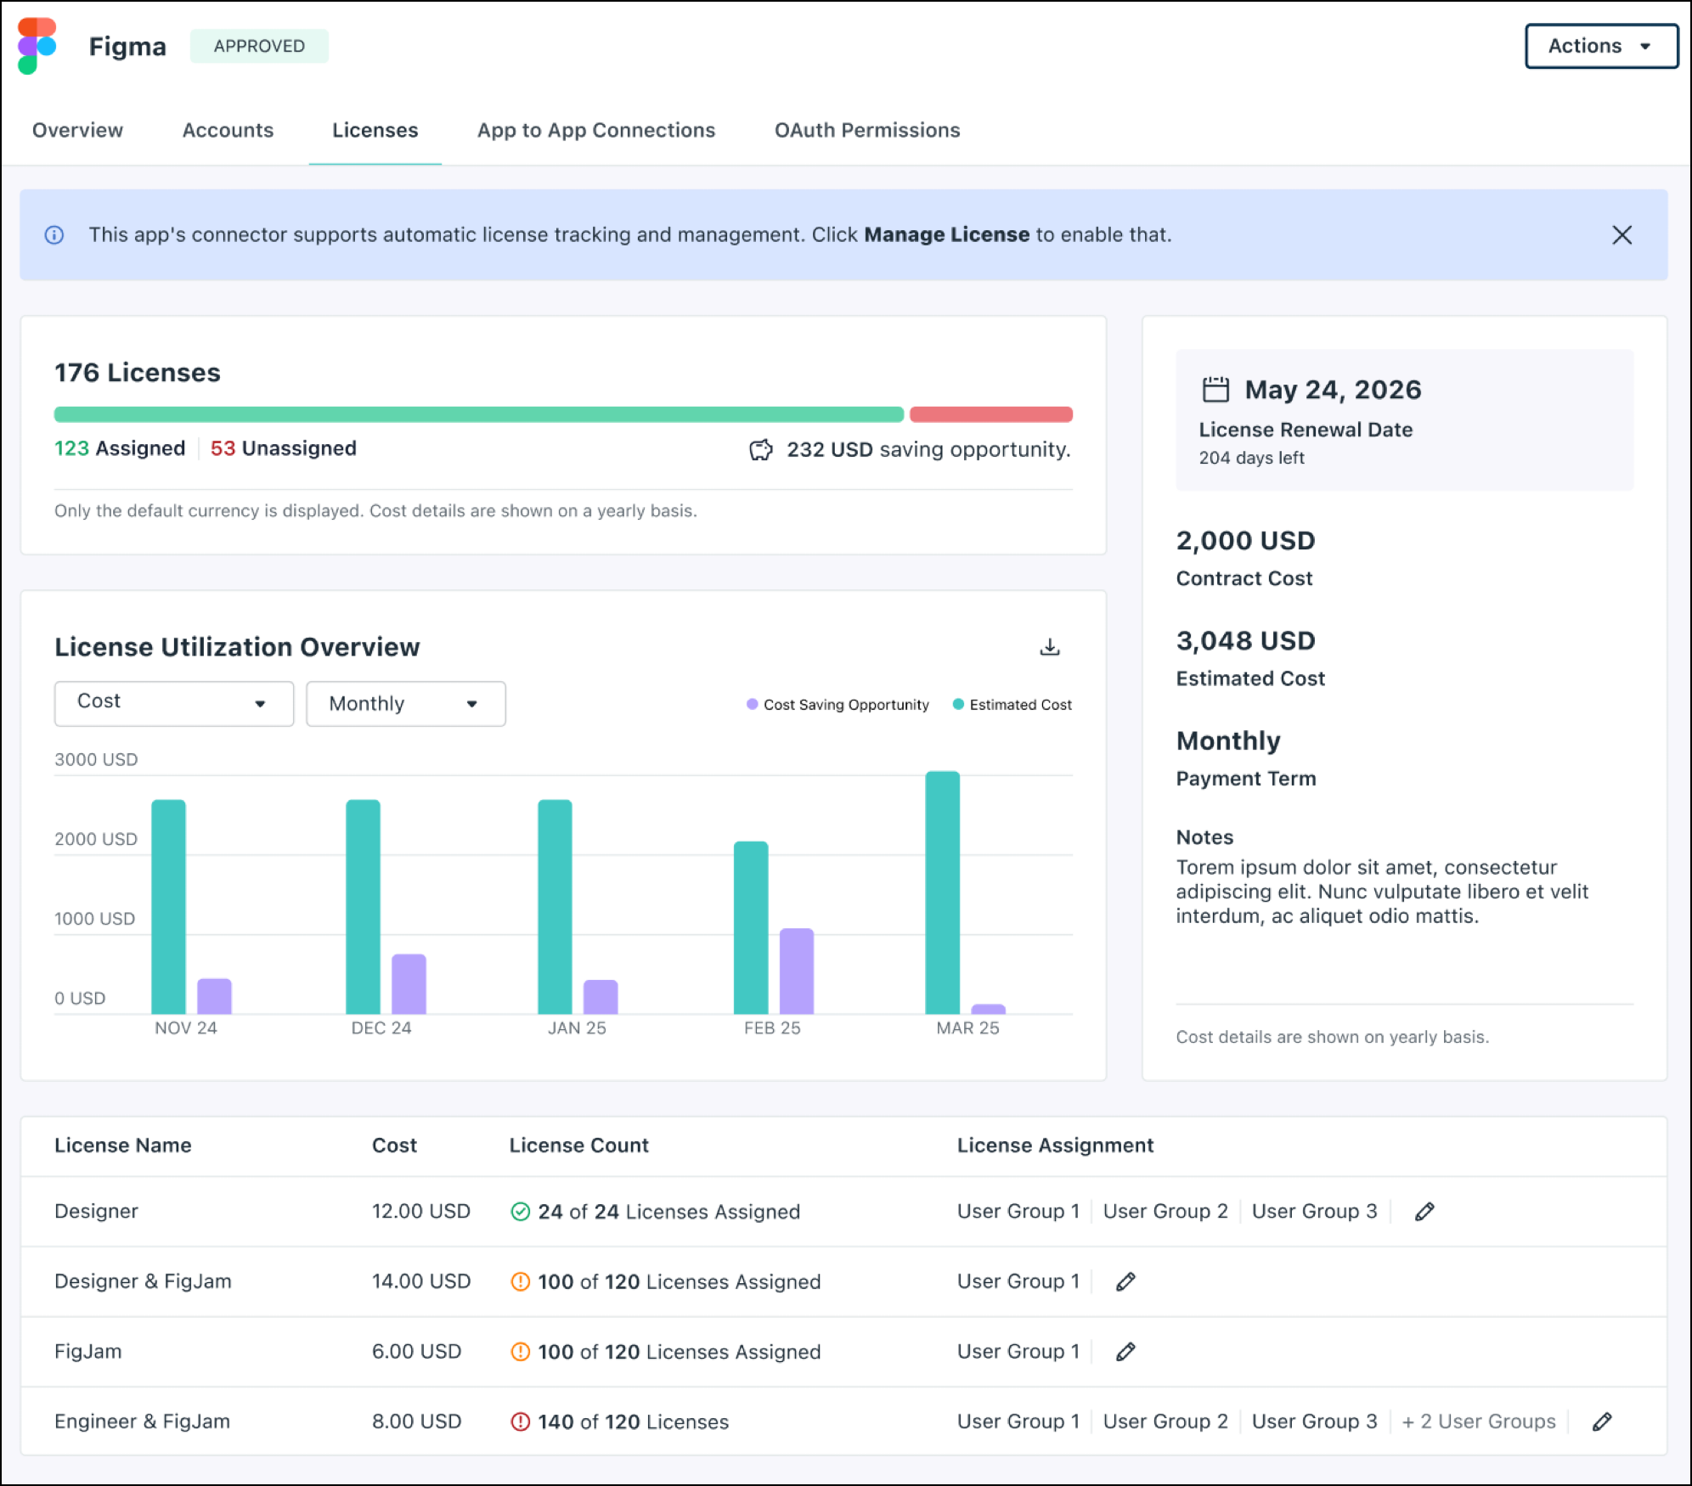Click the green assigned licenses progress bar
The image size is (1692, 1486).
point(476,414)
